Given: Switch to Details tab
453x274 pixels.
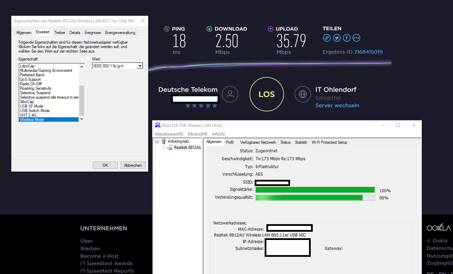Looking at the screenshot, I should pyautogui.click(x=75, y=33).
